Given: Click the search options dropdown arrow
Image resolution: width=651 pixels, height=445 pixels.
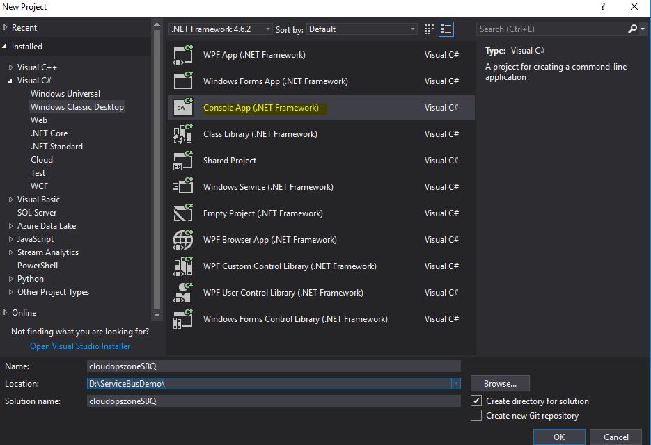Looking at the screenshot, I should click(643, 29).
